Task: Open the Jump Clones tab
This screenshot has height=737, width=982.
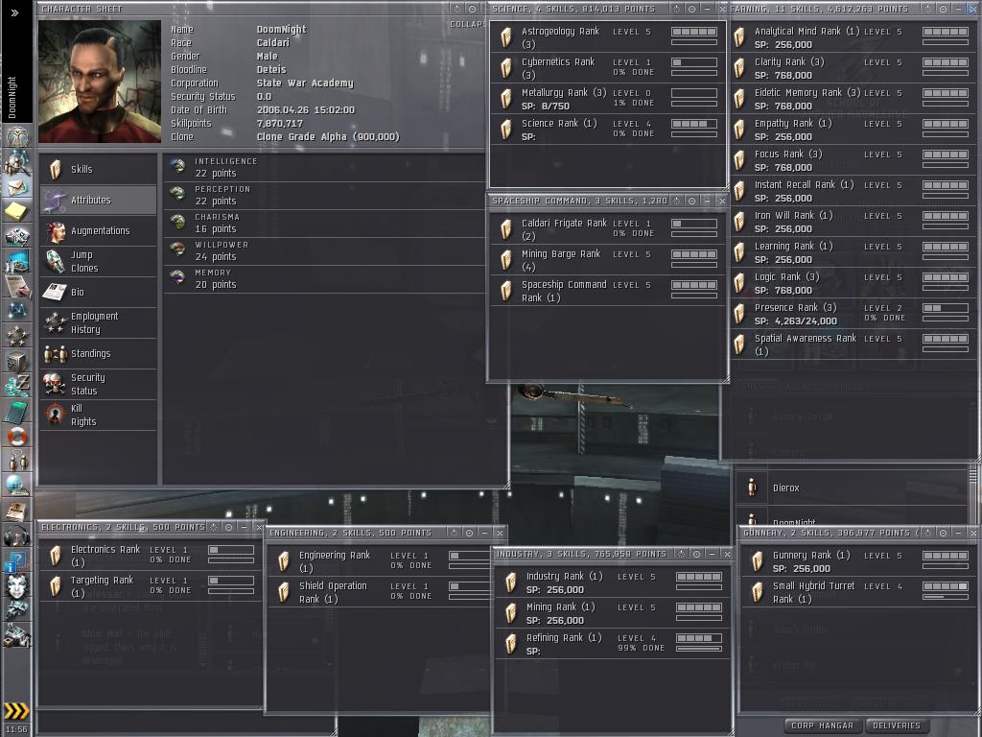Action: coord(99,261)
